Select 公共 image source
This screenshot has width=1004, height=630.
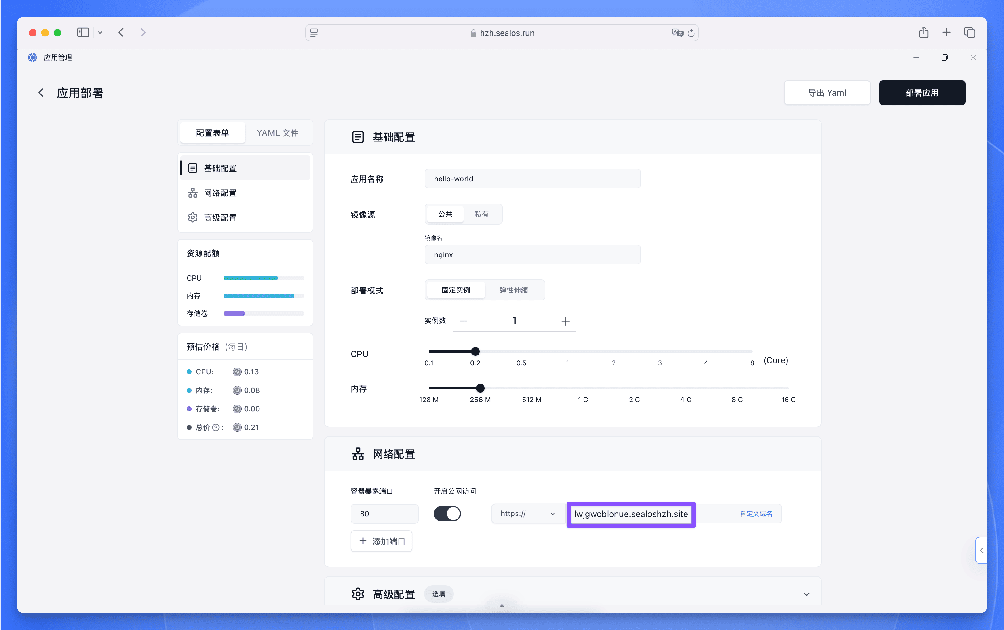tap(445, 214)
